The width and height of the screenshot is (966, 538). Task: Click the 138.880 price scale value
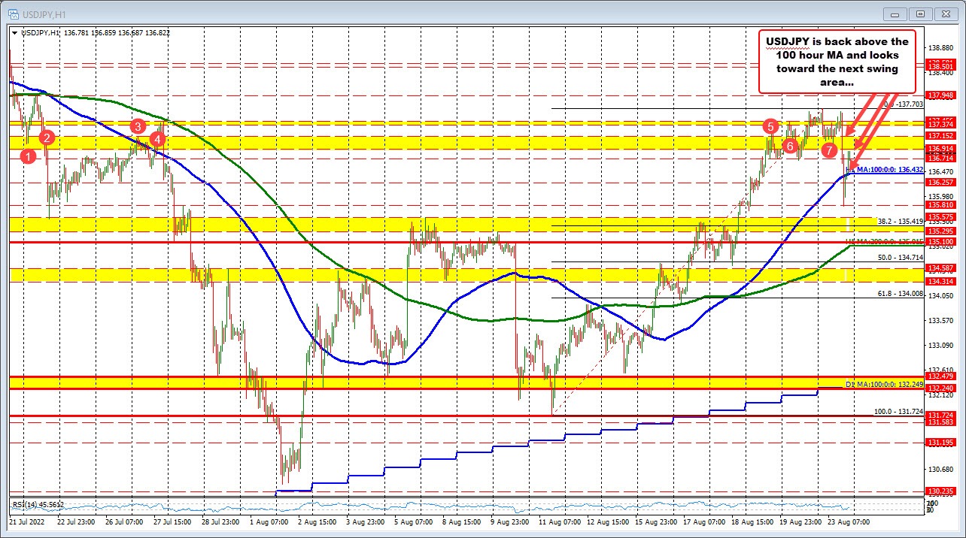(x=941, y=48)
